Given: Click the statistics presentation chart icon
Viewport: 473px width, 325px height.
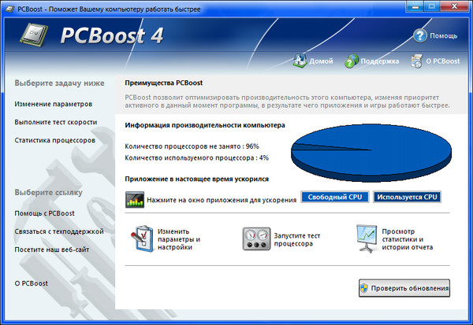Looking at the screenshot, I should point(368,238).
